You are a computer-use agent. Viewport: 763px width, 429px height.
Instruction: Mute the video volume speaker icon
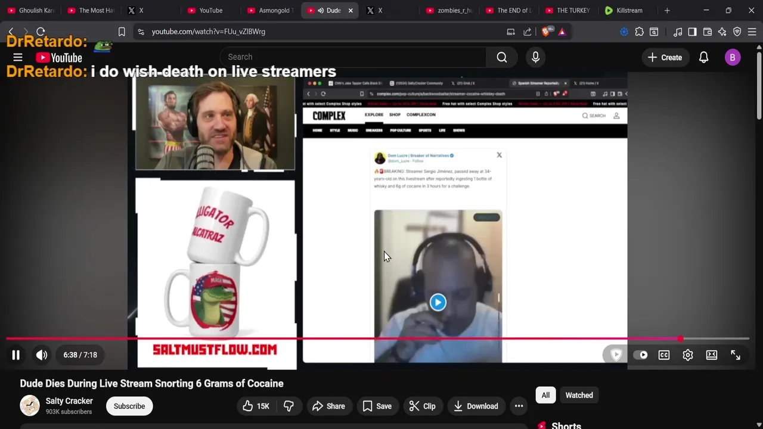point(42,355)
